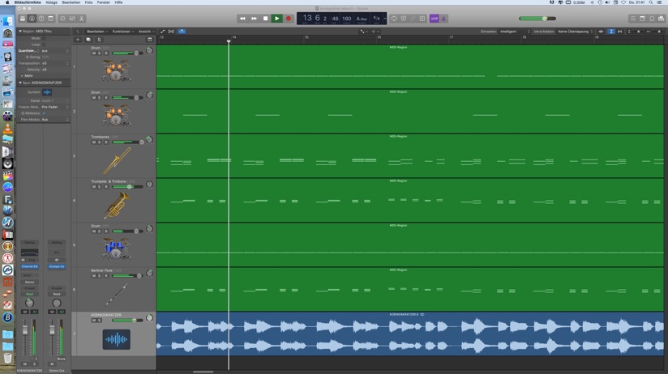Screen dimensions: 668x374
Task: Click the Stop transport button
Action: click(265, 19)
